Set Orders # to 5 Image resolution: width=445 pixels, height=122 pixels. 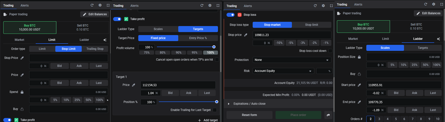click(396, 119)
